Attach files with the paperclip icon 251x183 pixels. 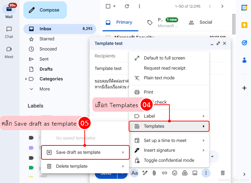click(154, 173)
